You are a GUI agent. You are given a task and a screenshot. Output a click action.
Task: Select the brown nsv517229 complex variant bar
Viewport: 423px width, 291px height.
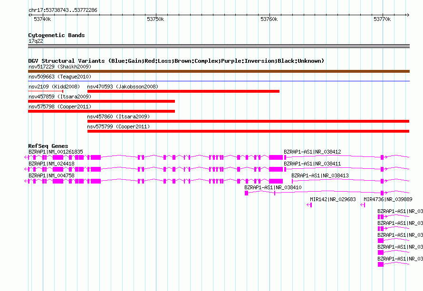pos(219,71)
